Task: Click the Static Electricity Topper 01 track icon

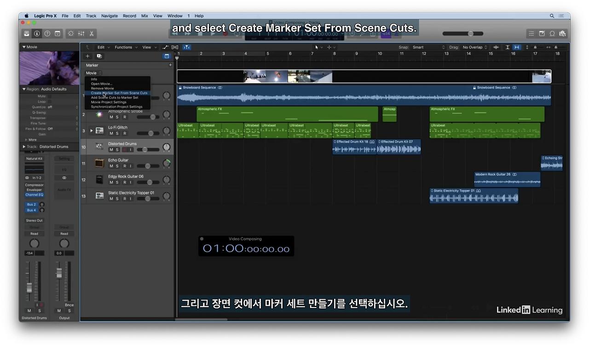Action: pyautogui.click(x=99, y=196)
